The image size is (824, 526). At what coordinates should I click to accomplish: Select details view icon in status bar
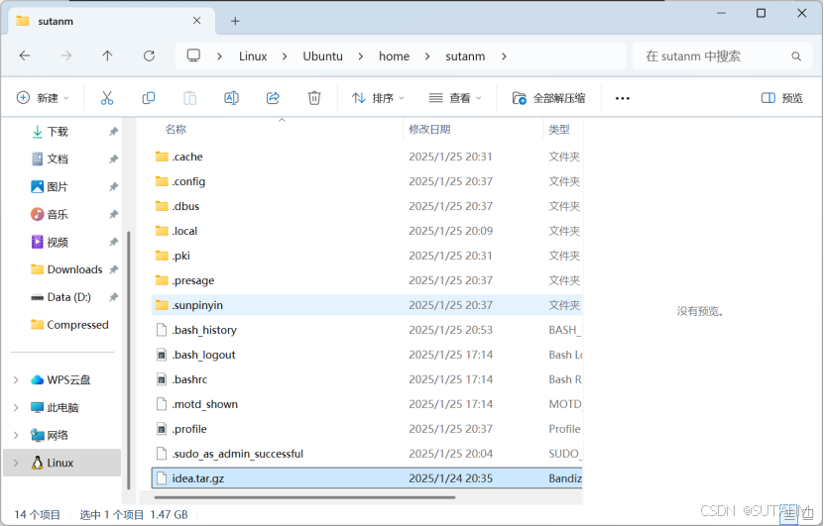coord(788,515)
